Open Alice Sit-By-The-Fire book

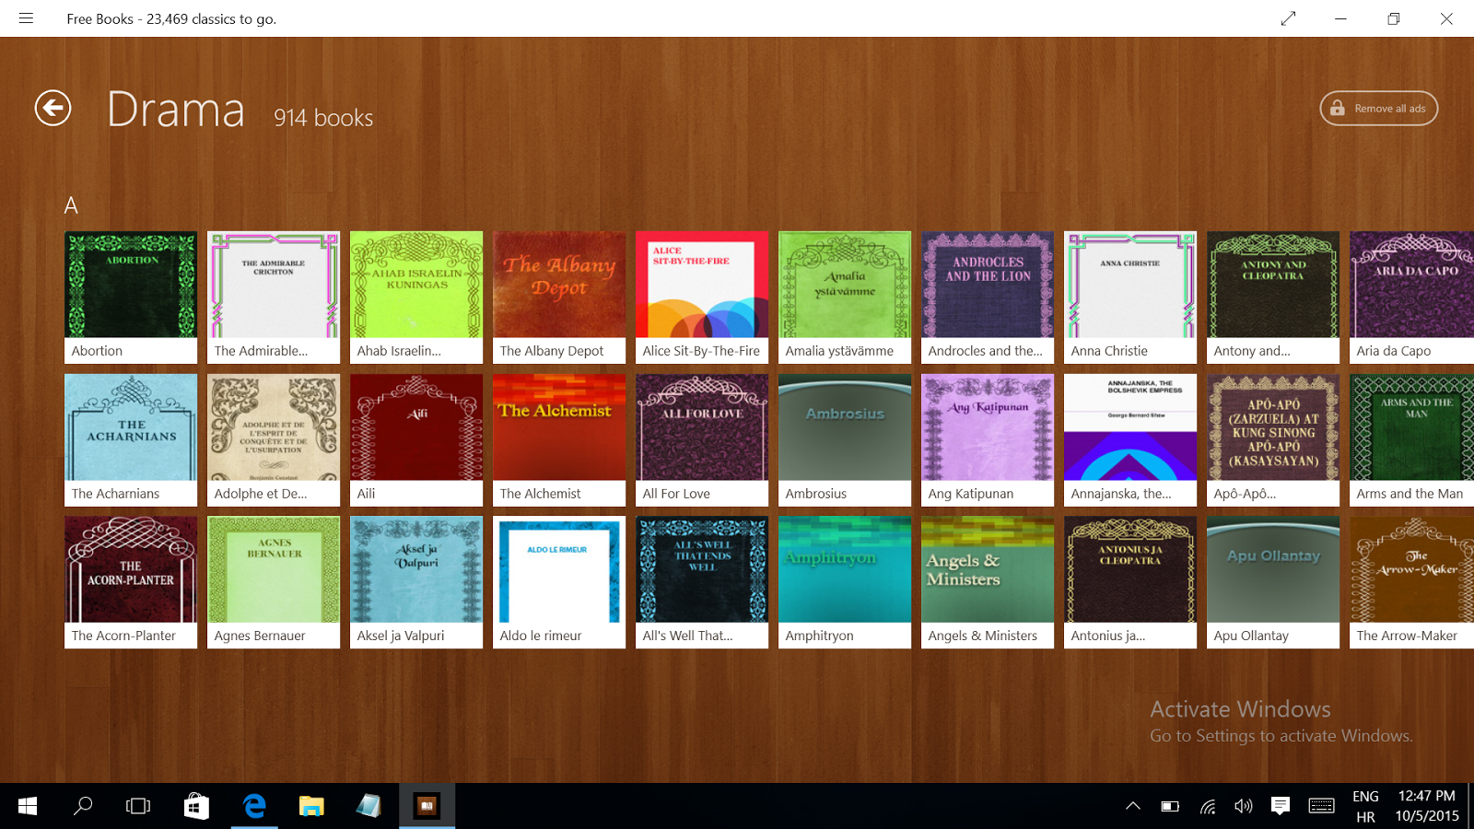click(x=702, y=297)
